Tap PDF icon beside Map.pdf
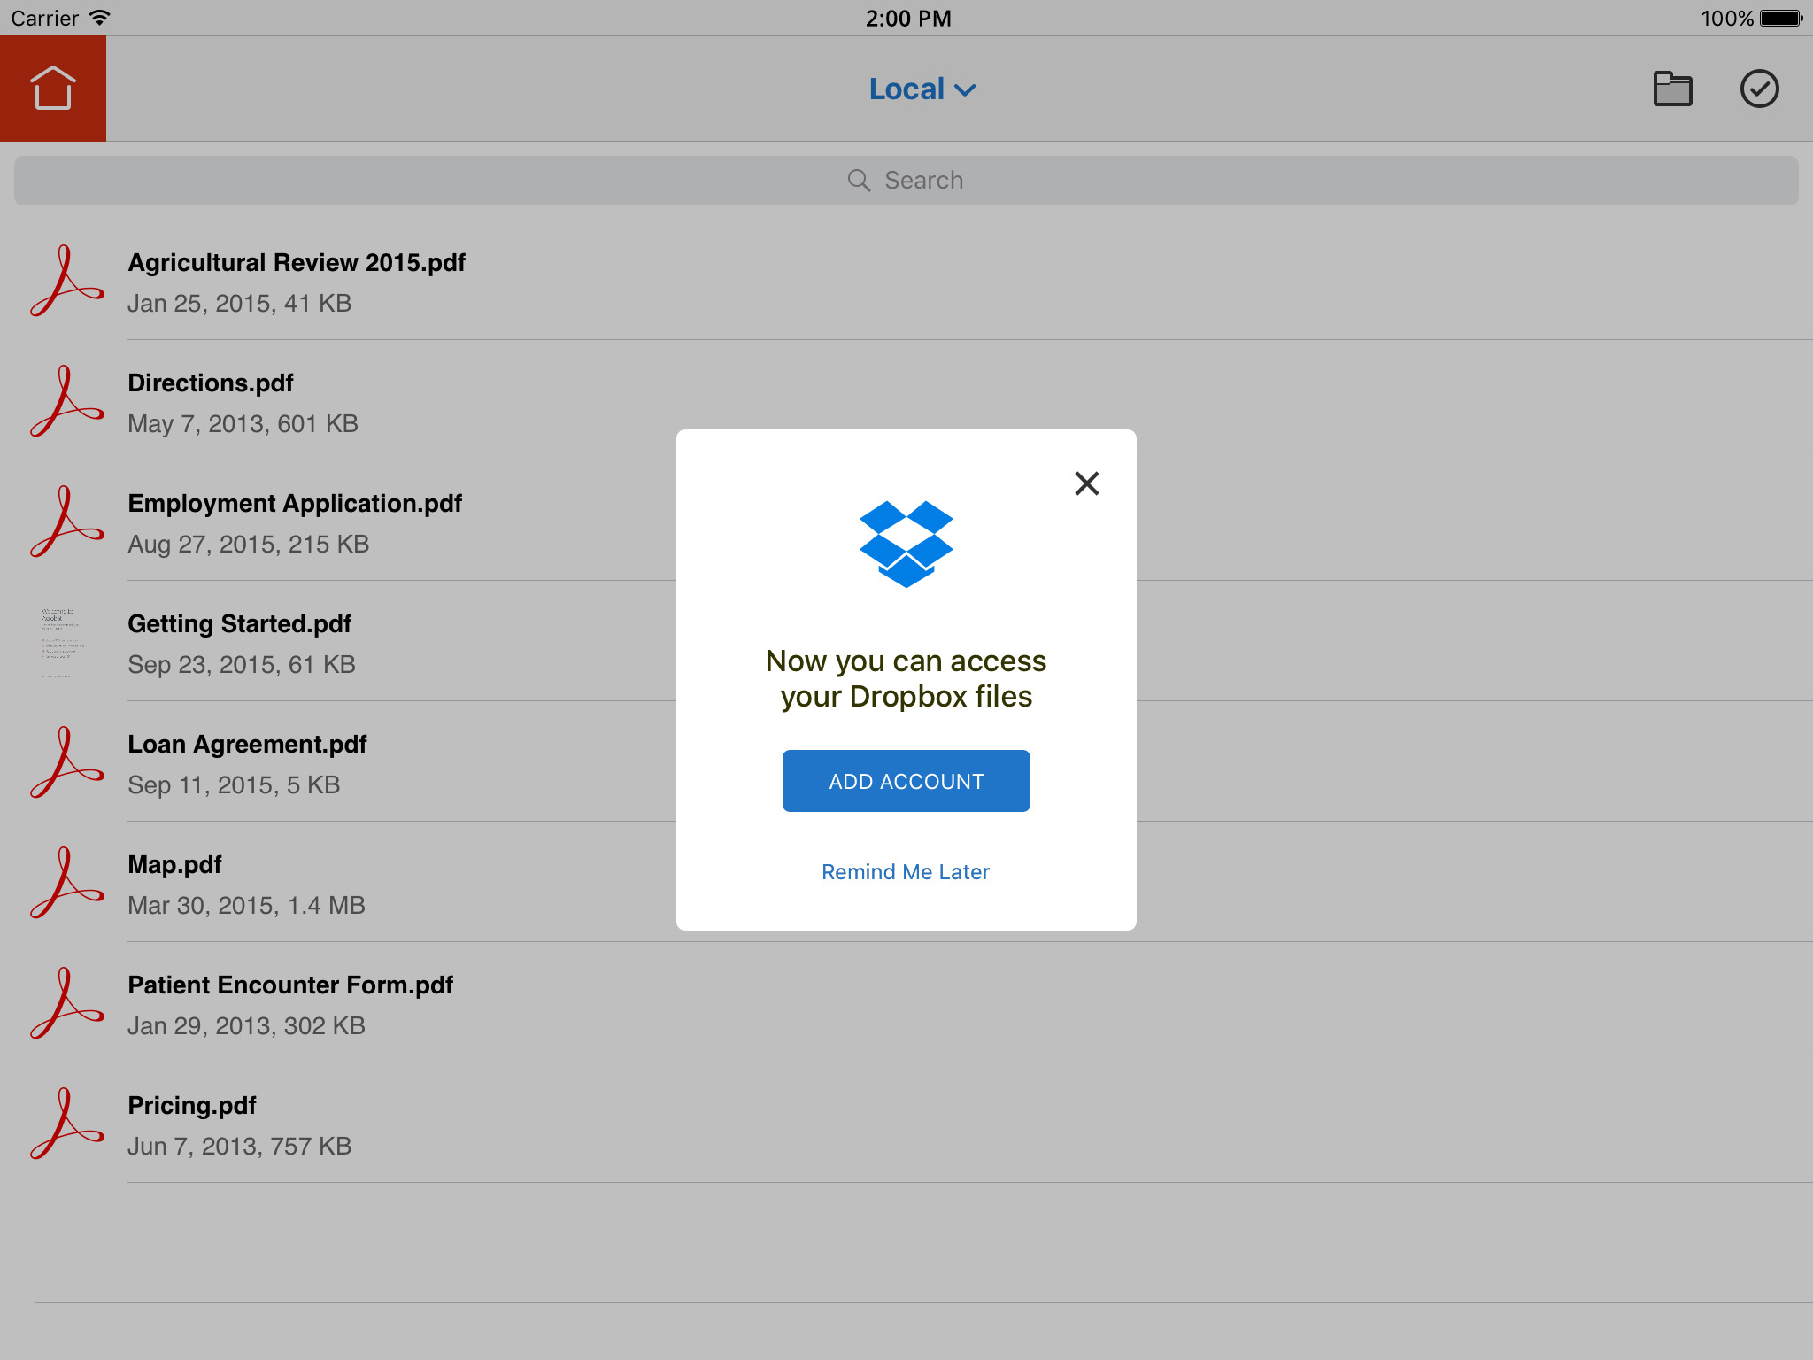The height and width of the screenshot is (1360, 1813). [x=66, y=884]
